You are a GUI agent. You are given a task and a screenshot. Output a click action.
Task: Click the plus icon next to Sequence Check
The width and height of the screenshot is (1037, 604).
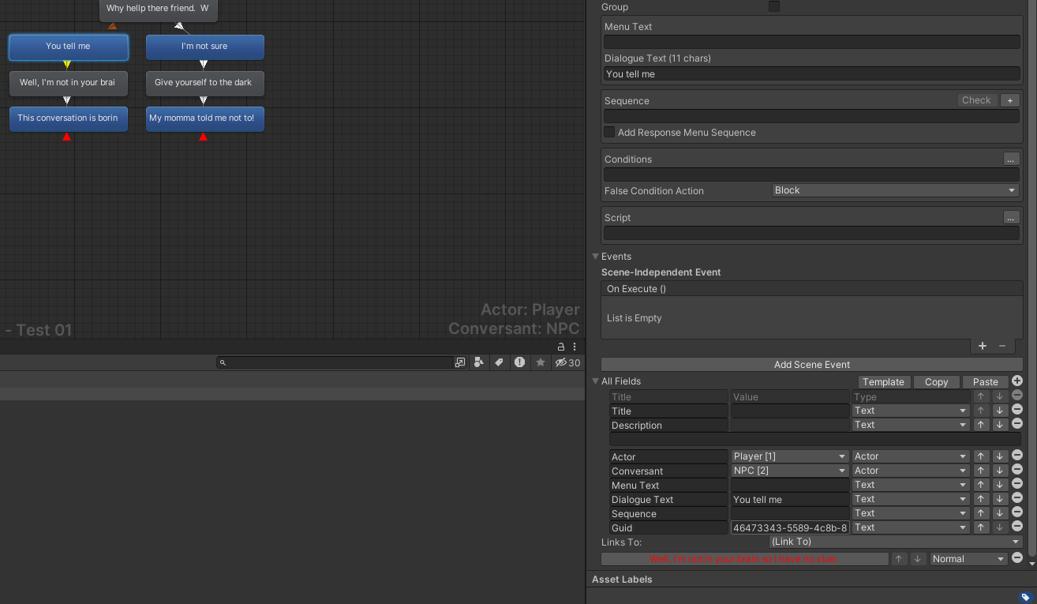point(1009,100)
